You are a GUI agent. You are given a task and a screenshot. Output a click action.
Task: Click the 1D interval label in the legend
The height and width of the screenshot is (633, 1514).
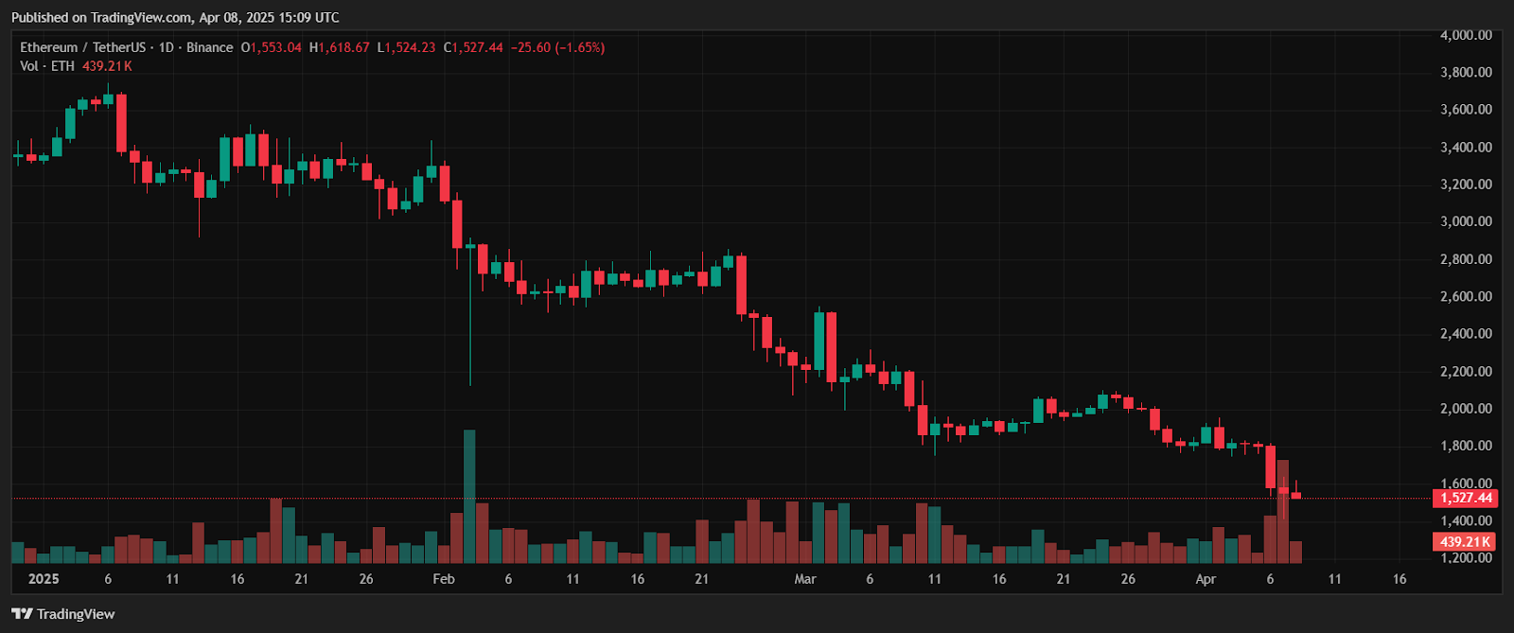tap(167, 47)
